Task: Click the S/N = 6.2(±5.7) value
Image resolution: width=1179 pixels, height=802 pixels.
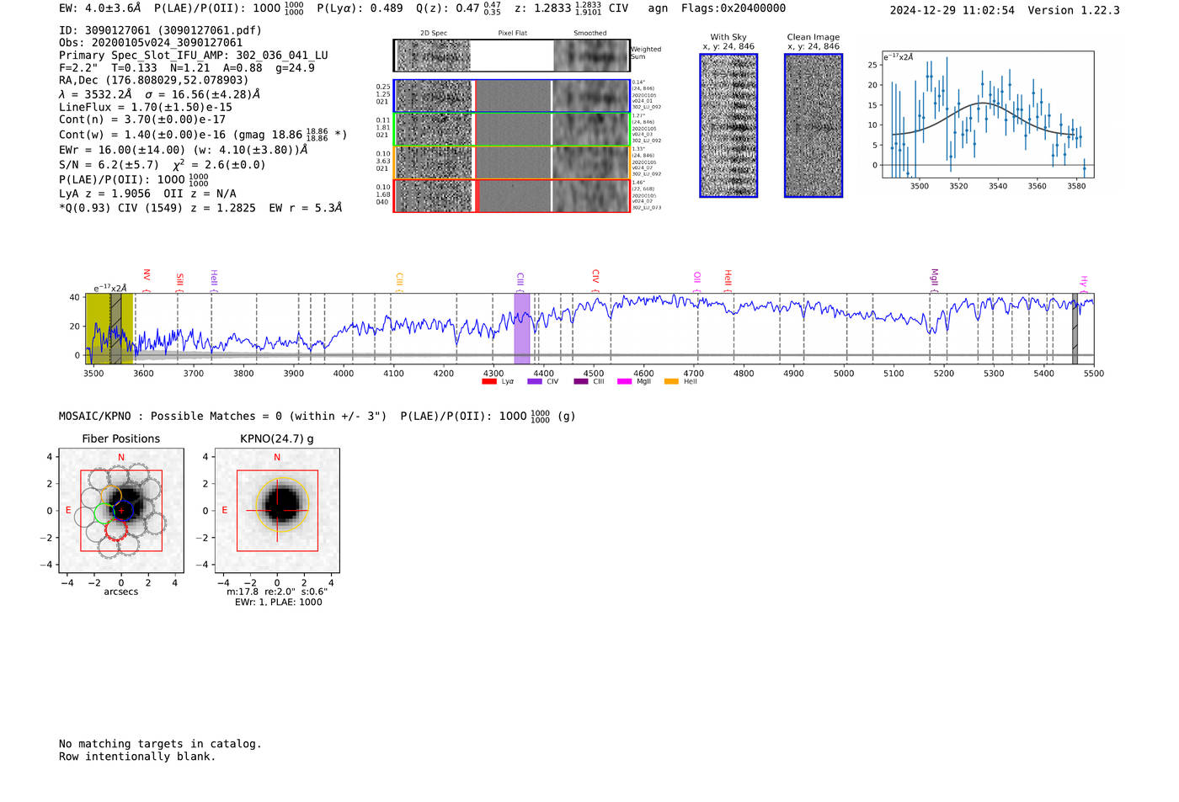Action: pos(109,165)
